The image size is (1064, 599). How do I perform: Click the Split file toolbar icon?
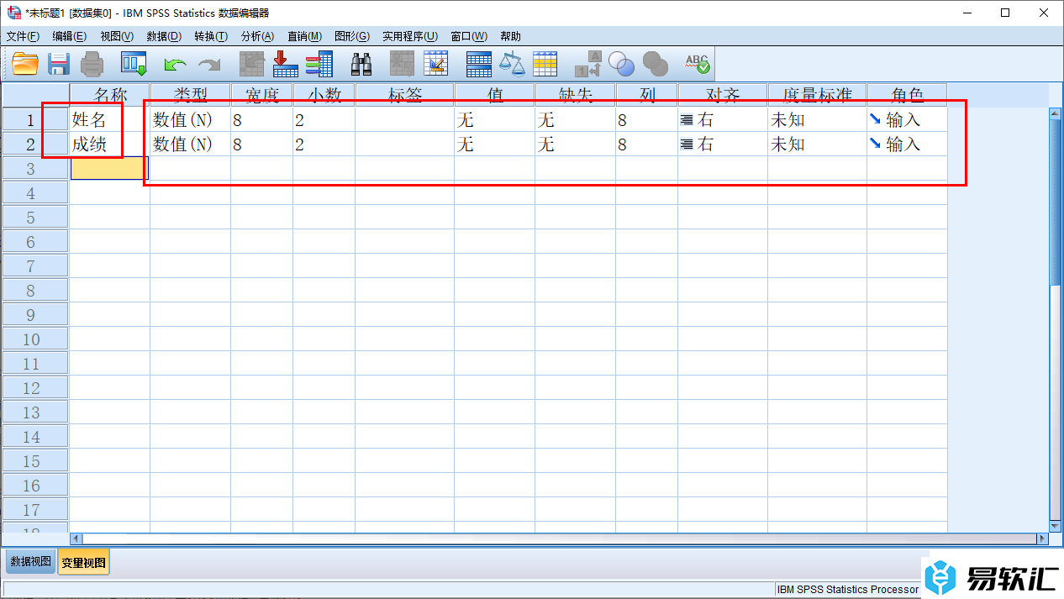pos(479,64)
